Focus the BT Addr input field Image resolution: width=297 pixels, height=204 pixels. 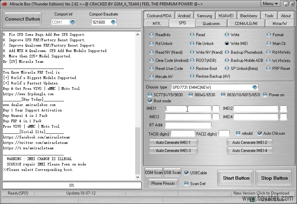pos(188,125)
